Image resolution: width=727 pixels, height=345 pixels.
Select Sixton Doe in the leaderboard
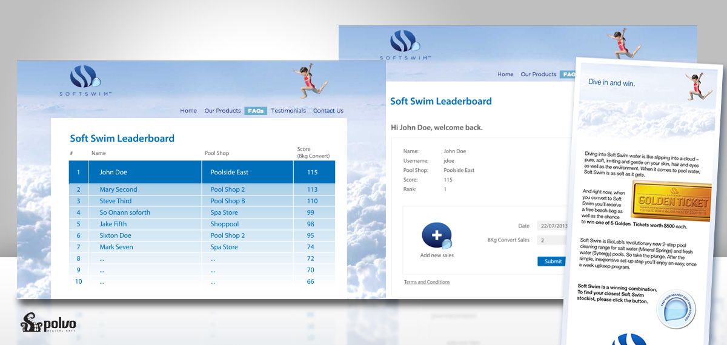pos(115,235)
